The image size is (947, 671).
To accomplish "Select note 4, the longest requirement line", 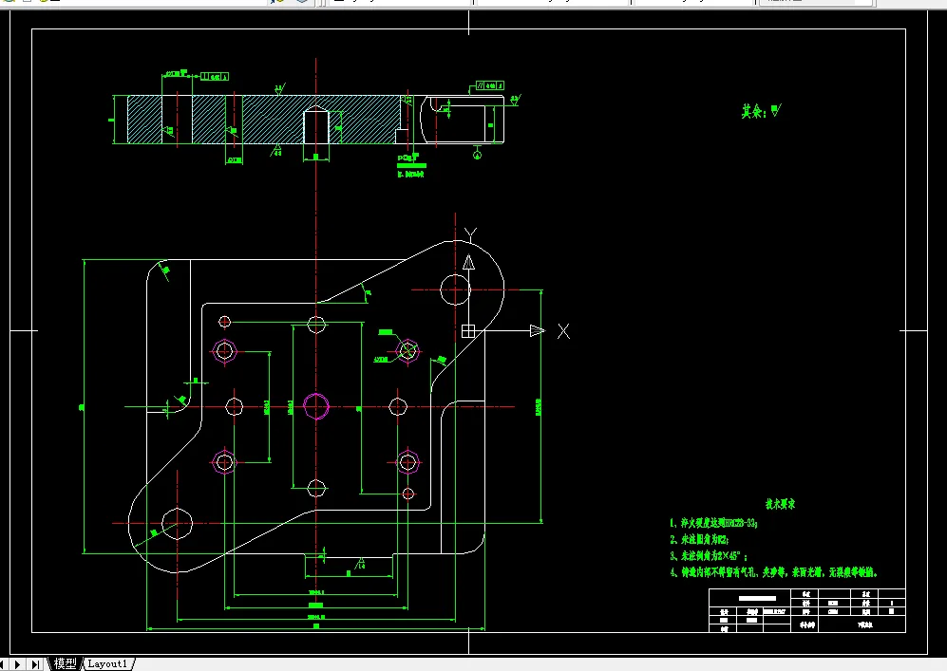I will [774, 572].
